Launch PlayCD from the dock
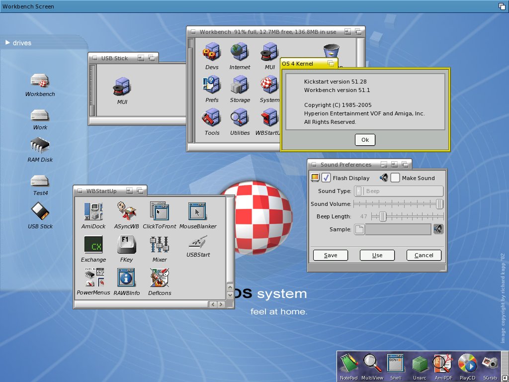Screen dimensions: 509x382 [467, 365]
